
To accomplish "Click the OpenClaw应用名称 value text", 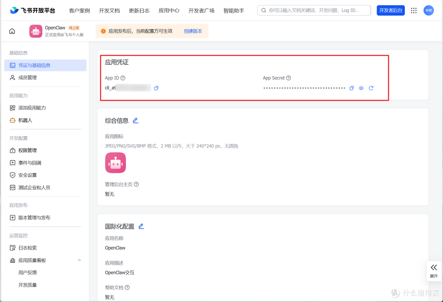I will pyautogui.click(x=115, y=248).
